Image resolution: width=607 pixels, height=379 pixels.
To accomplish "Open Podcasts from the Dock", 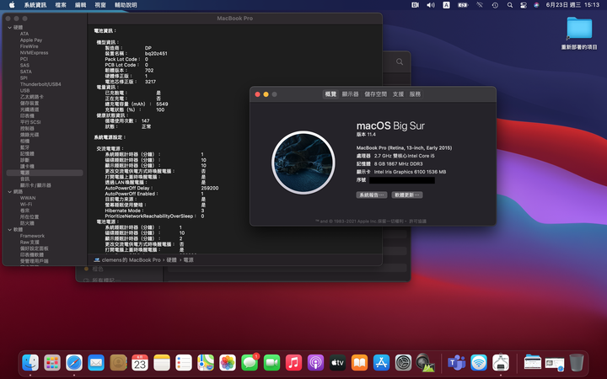I will click(315, 362).
